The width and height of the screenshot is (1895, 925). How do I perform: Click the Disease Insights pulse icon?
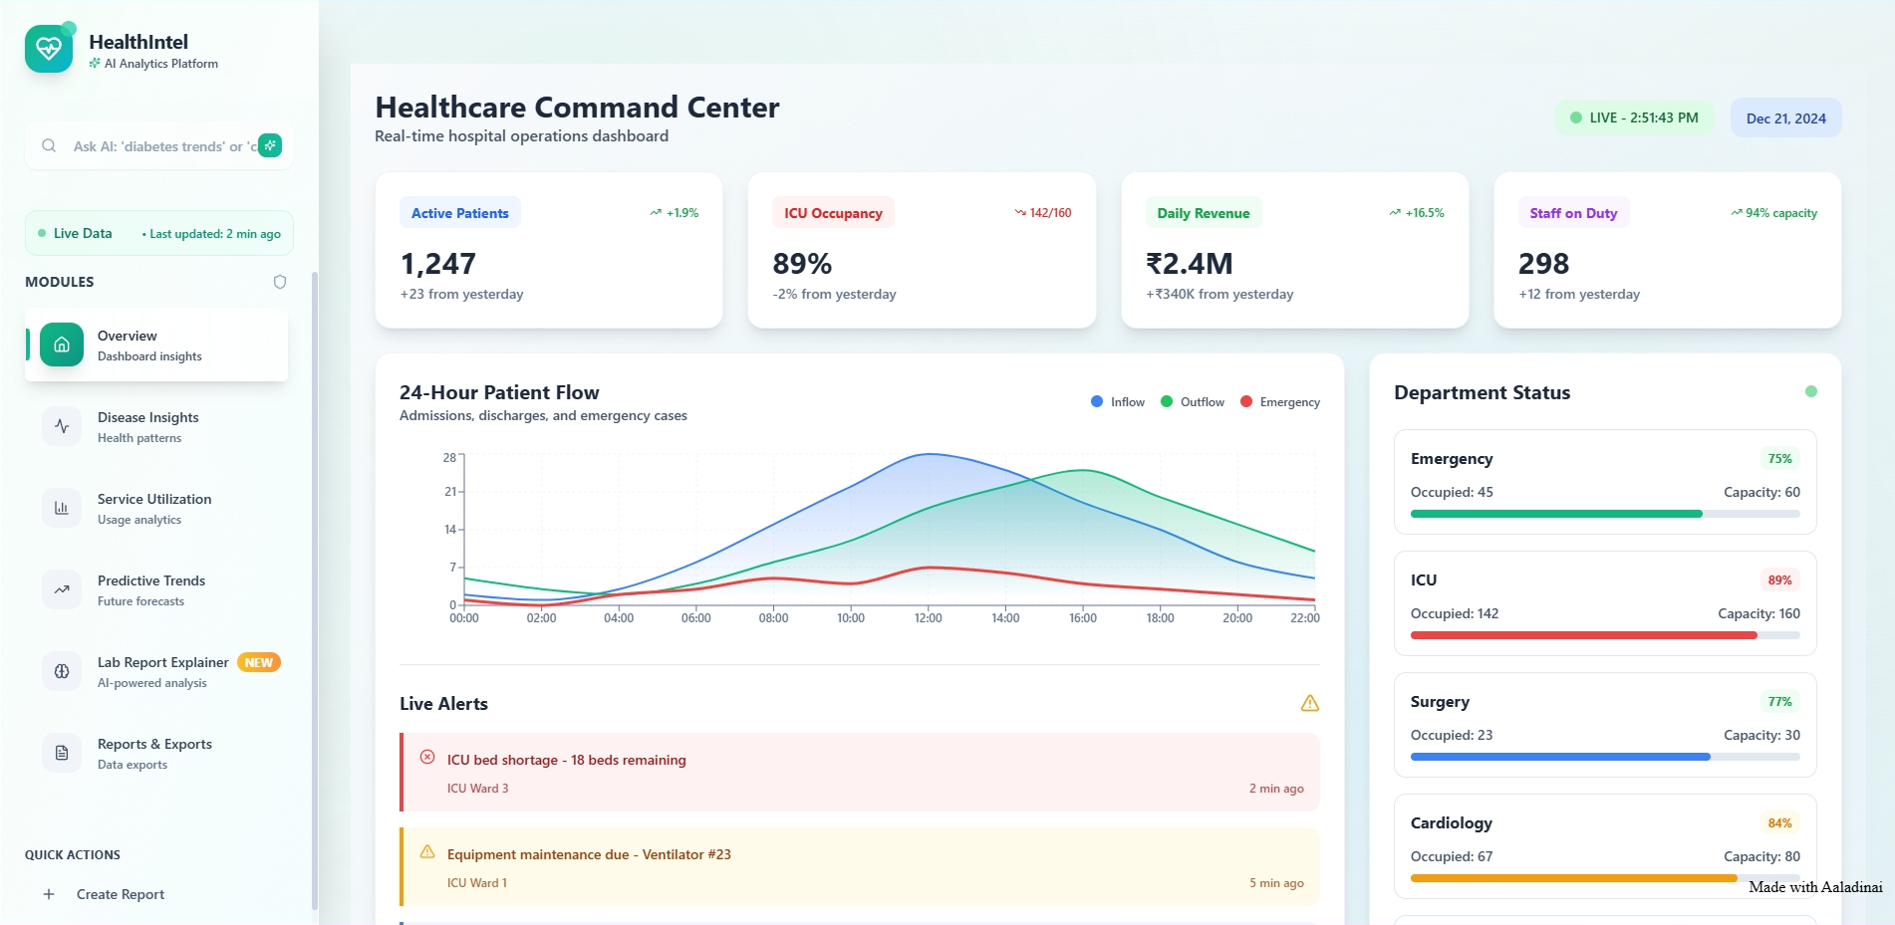click(x=62, y=426)
